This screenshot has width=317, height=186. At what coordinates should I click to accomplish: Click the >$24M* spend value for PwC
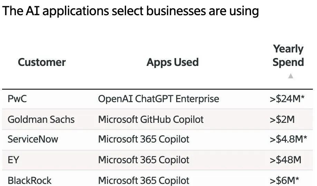click(287, 99)
